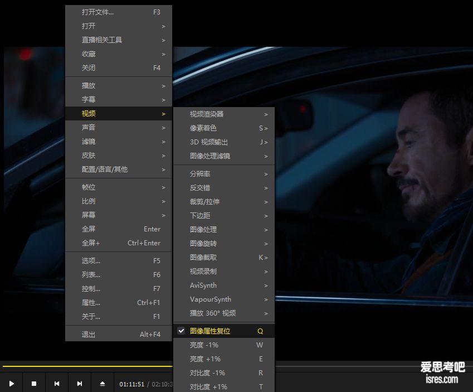Select 打开文件... menu entry
The height and width of the screenshot is (392, 473).
coord(119,12)
